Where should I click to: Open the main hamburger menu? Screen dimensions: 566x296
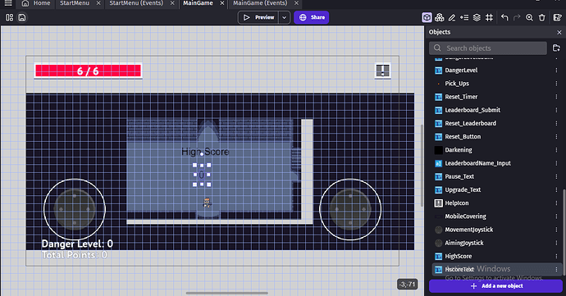(8, 3)
